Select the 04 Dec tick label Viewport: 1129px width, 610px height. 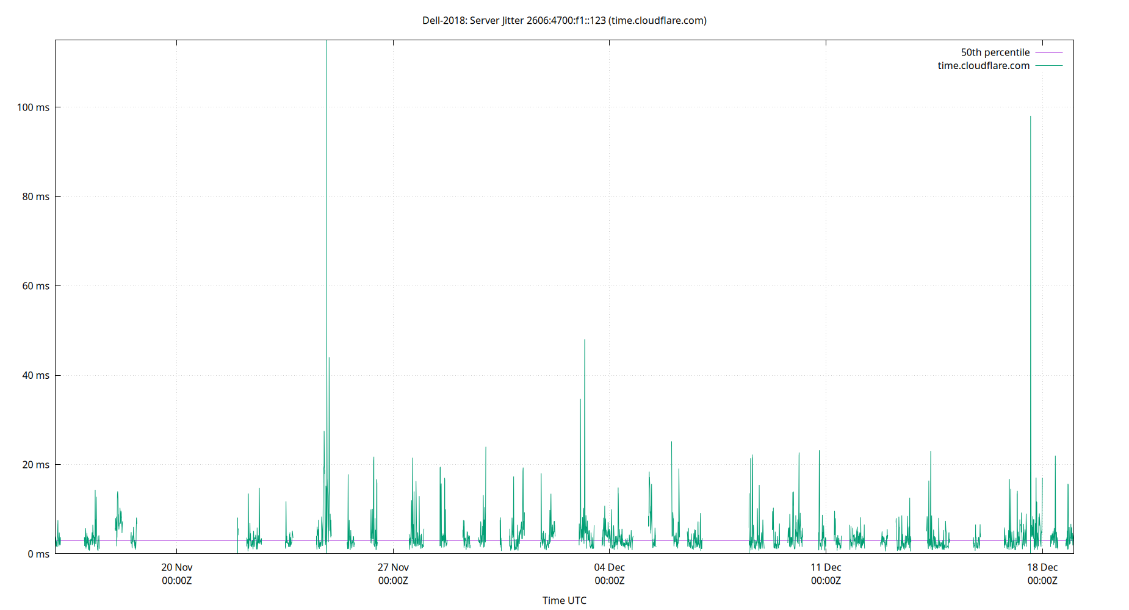coord(609,567)
